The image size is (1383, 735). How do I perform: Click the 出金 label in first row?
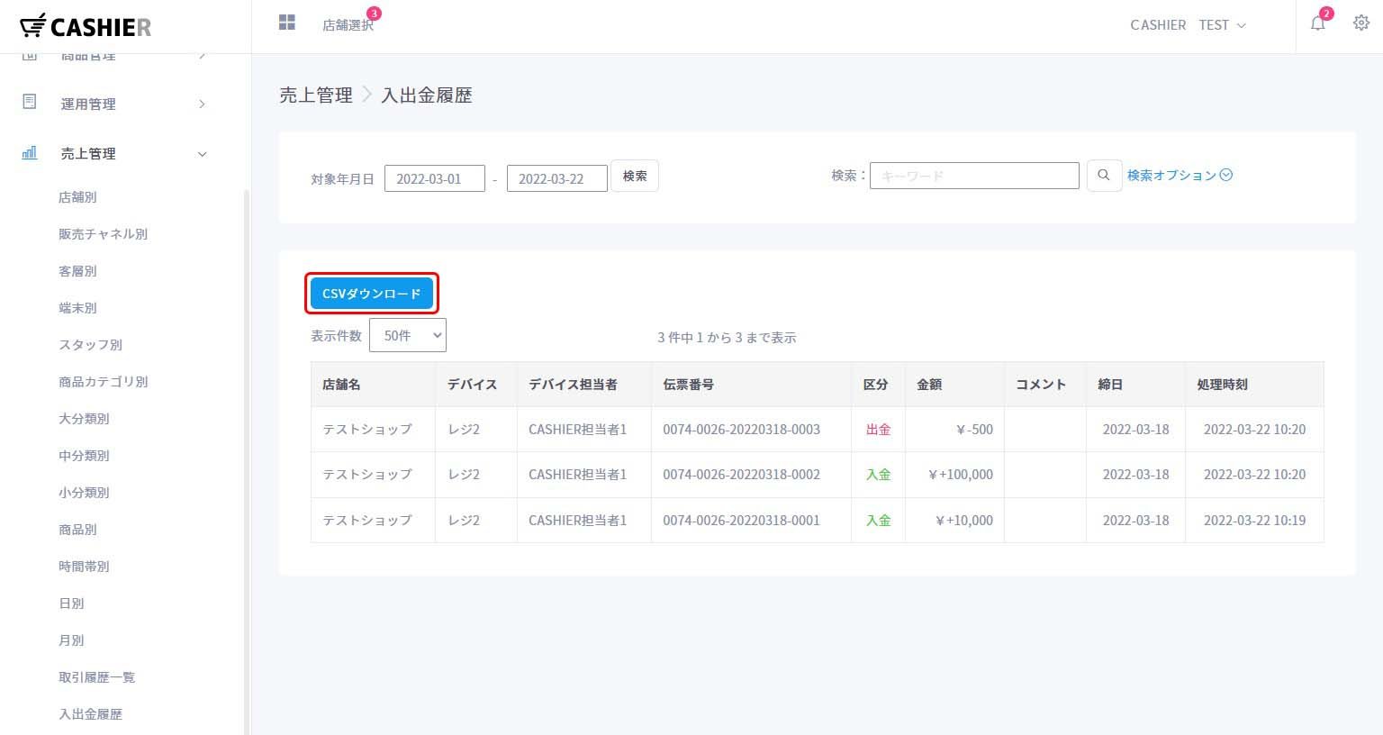878,430
